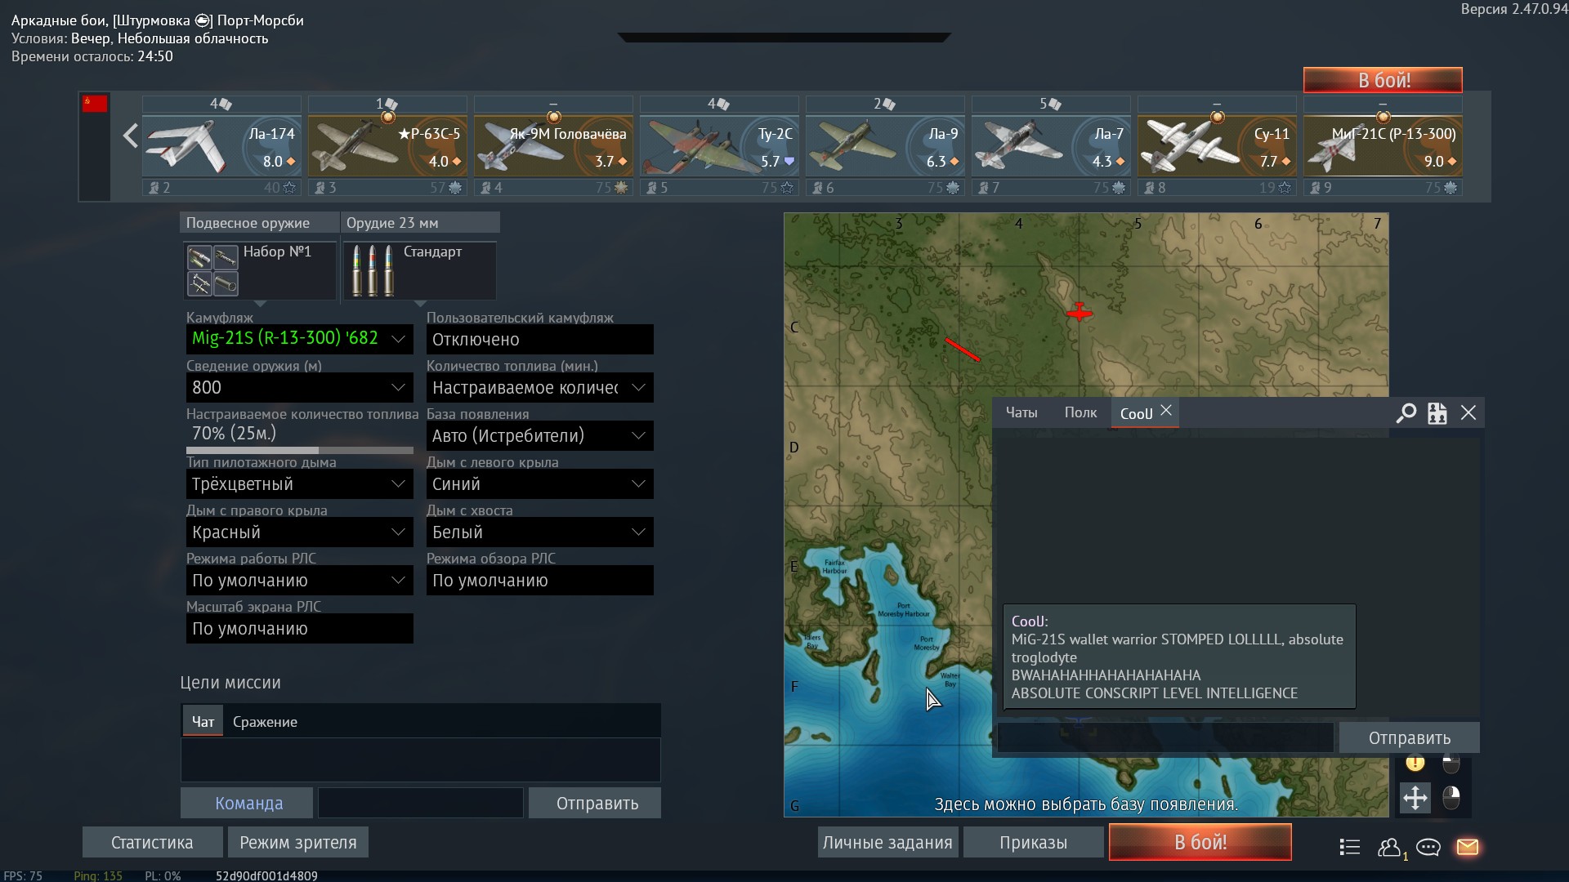
Task: Open secondary weapons preset Набор №1
Action: click(x=260, y=270)
